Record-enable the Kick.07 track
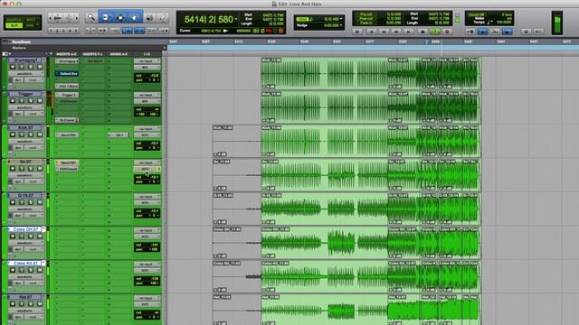The width and height of the screenshot is (579, 325). click(x=13, y=135)
